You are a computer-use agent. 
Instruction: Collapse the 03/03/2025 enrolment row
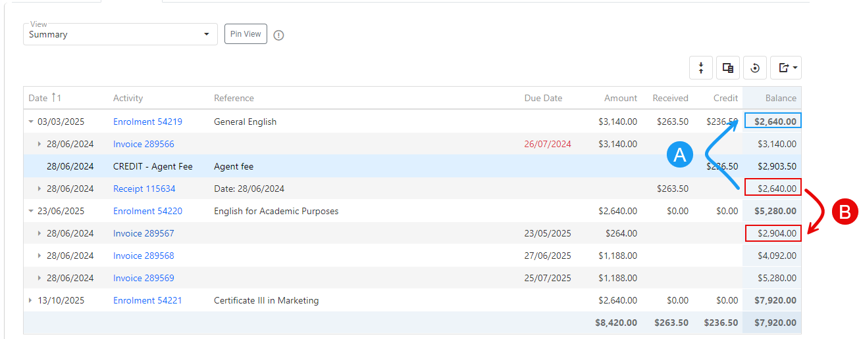pyautogui.click(x=31, y=122)
